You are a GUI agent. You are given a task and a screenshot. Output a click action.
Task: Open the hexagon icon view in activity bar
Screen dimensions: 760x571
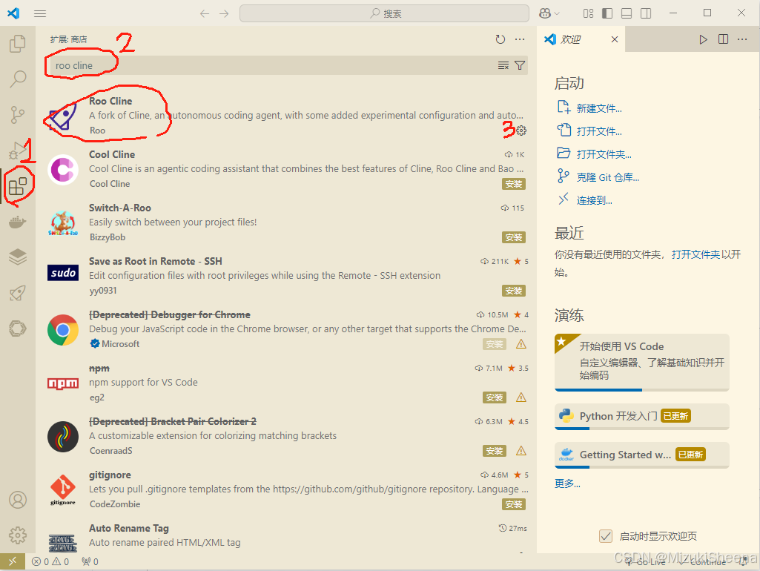click(x=18, y=329)
